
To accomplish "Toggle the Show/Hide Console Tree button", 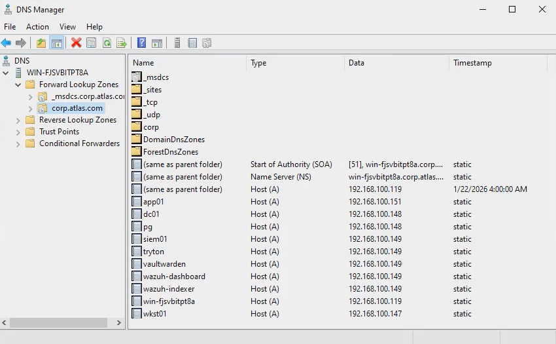I will click(x=57, y=43).
